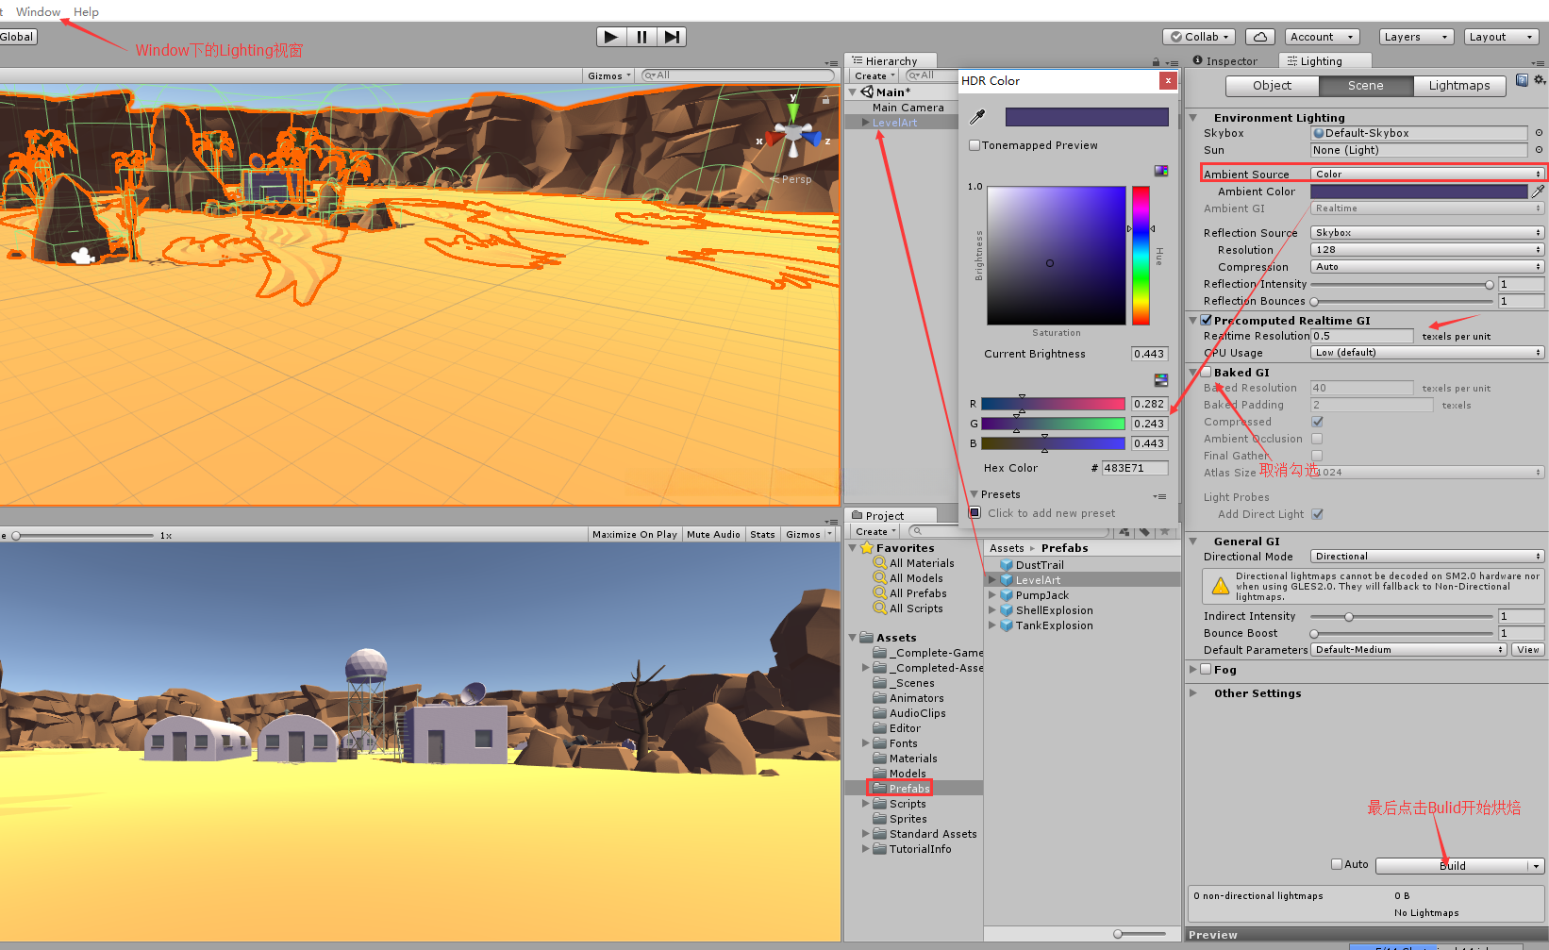
Task: Open the Directional Mode dropdown
Action: tap(1427, 557)
